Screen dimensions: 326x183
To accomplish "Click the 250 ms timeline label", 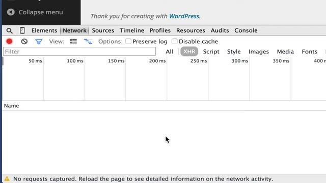I will (199, 61).
